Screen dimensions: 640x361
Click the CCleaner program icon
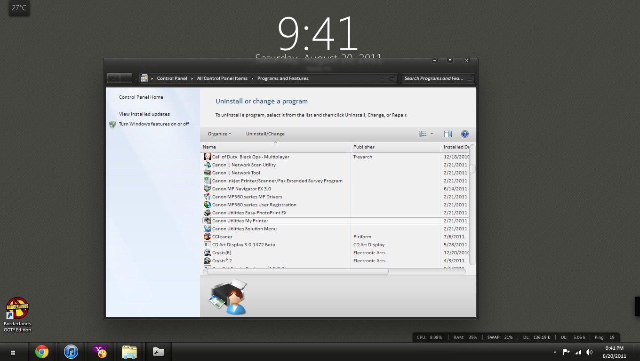click(x=207, y=236)
